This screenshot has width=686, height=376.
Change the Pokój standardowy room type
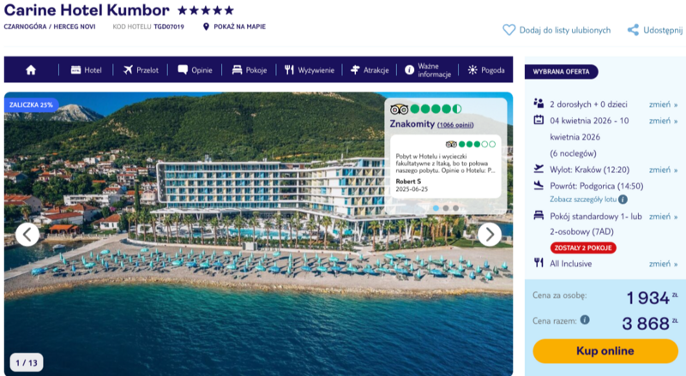[663, 217]
